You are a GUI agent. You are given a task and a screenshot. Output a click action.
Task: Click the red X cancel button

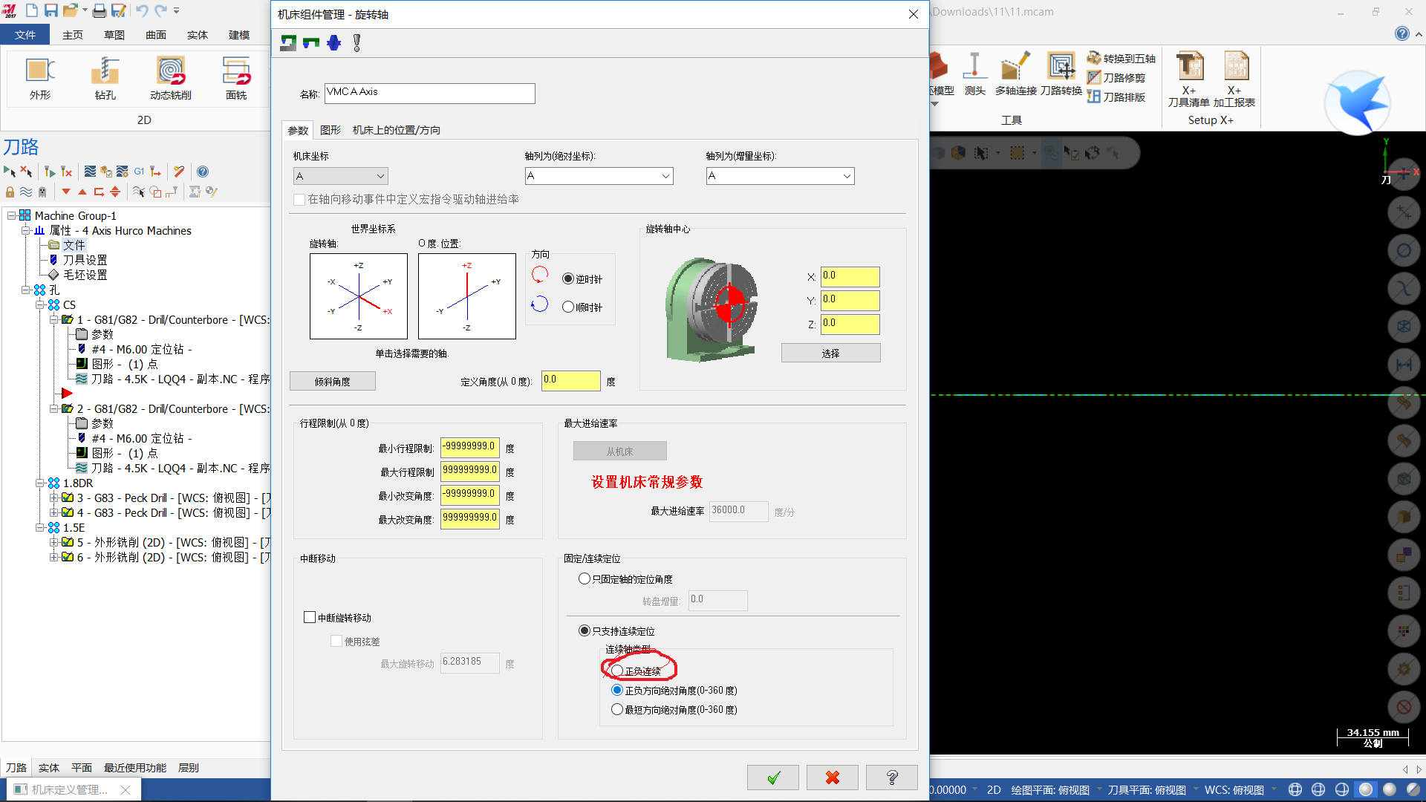tap(832, 777)
